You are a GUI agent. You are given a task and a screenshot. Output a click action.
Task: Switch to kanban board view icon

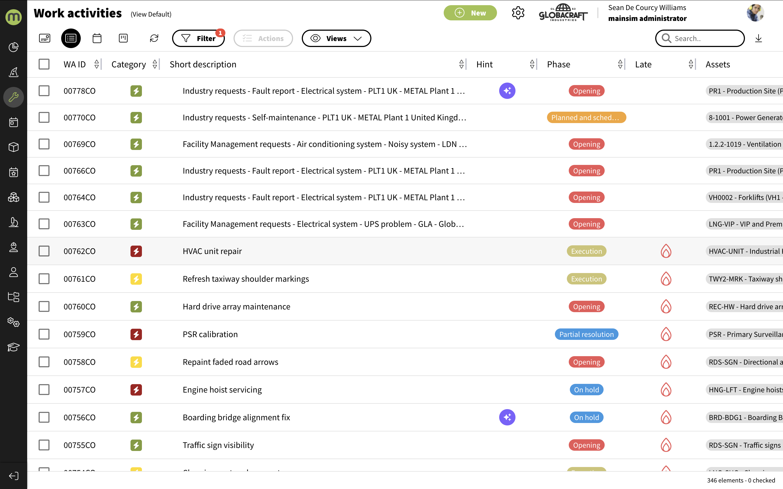[123, 39]
